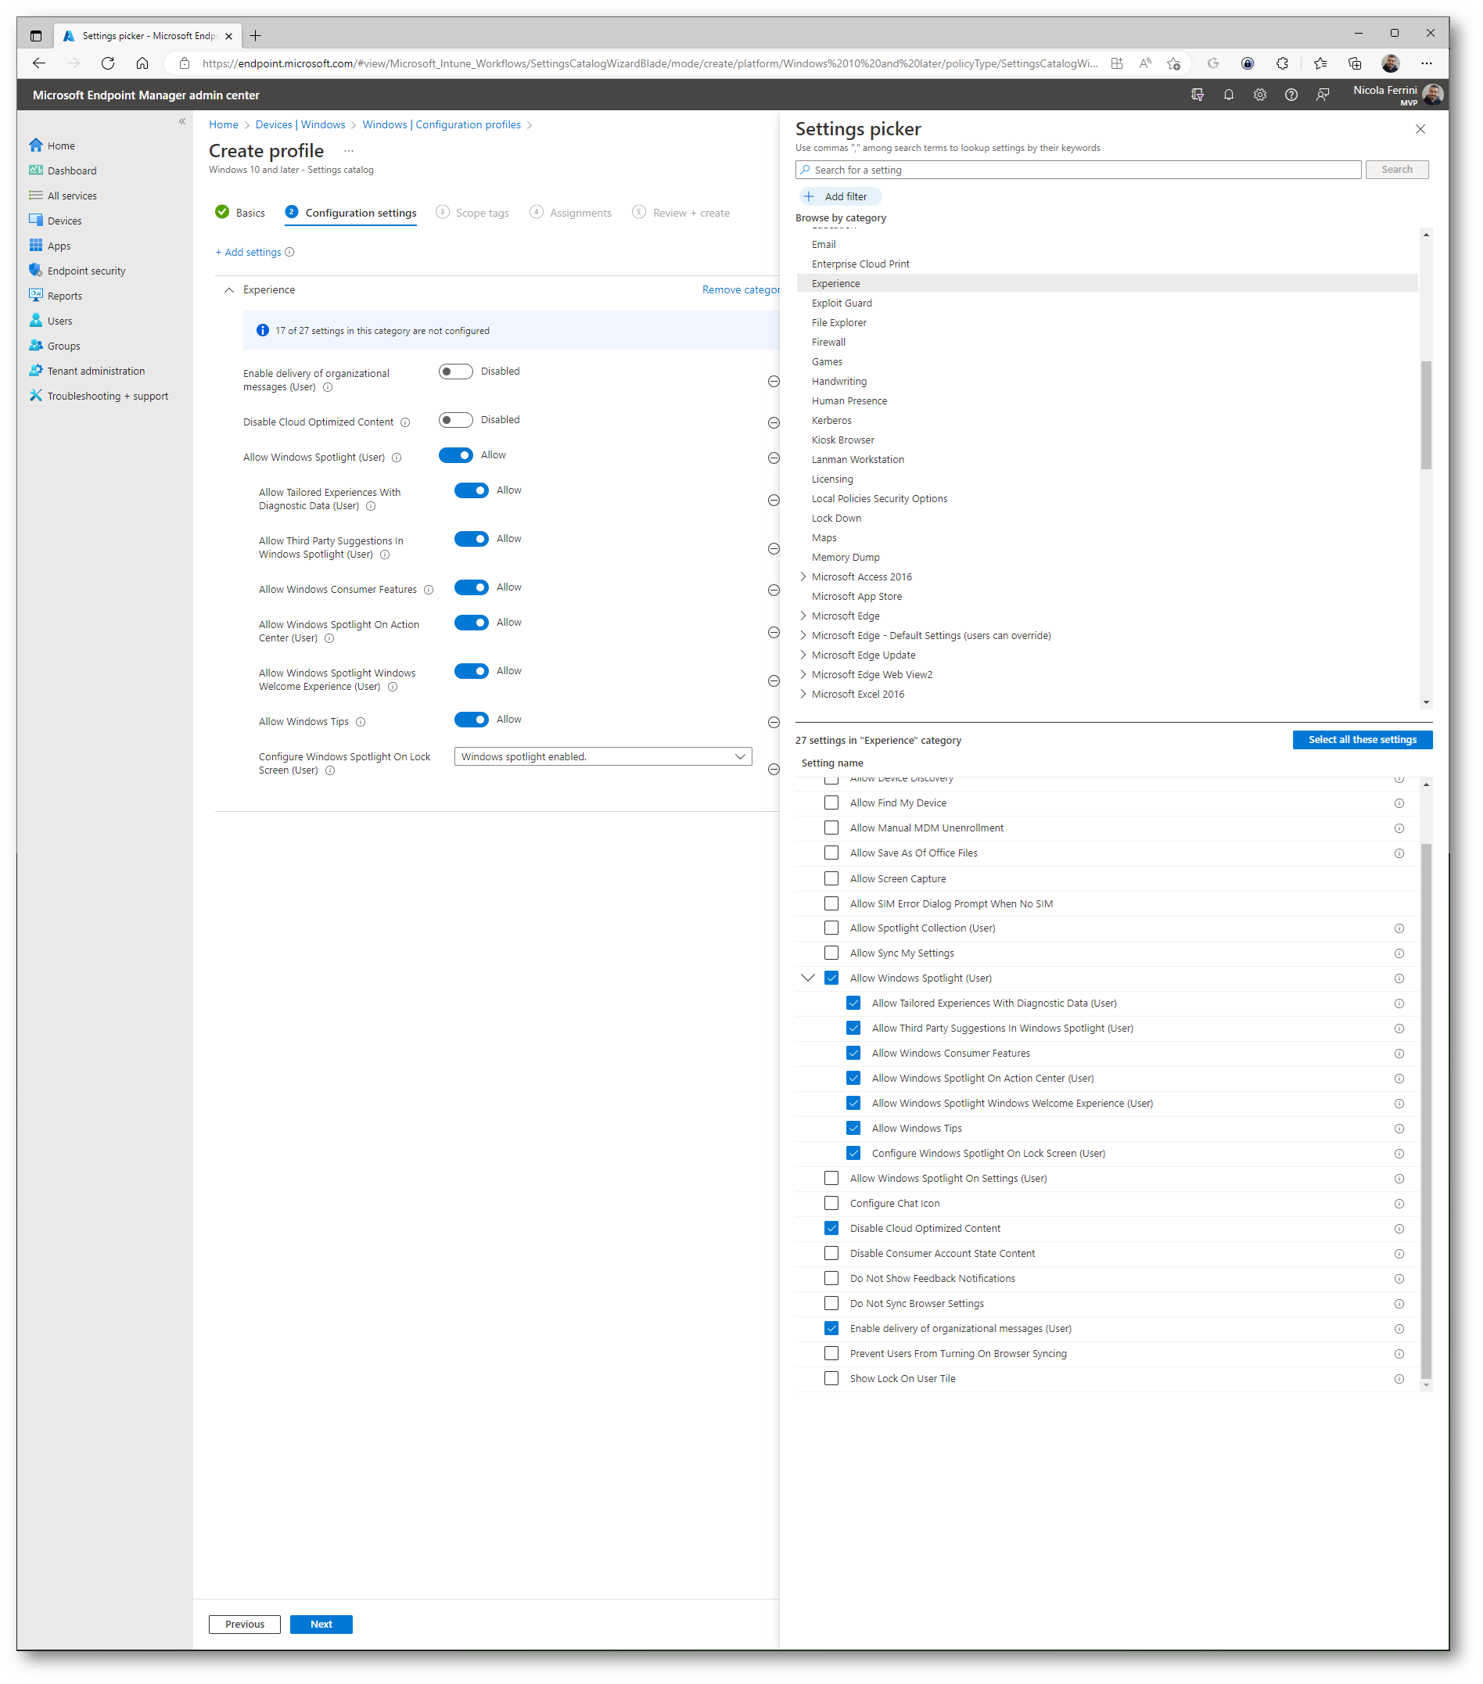Show info for Configure Chat Icon

coord(1399,1204)
